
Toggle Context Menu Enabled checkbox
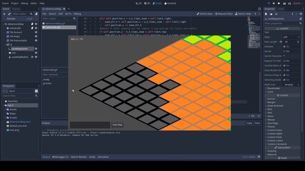pyautogui.click(x=285, y=66)
